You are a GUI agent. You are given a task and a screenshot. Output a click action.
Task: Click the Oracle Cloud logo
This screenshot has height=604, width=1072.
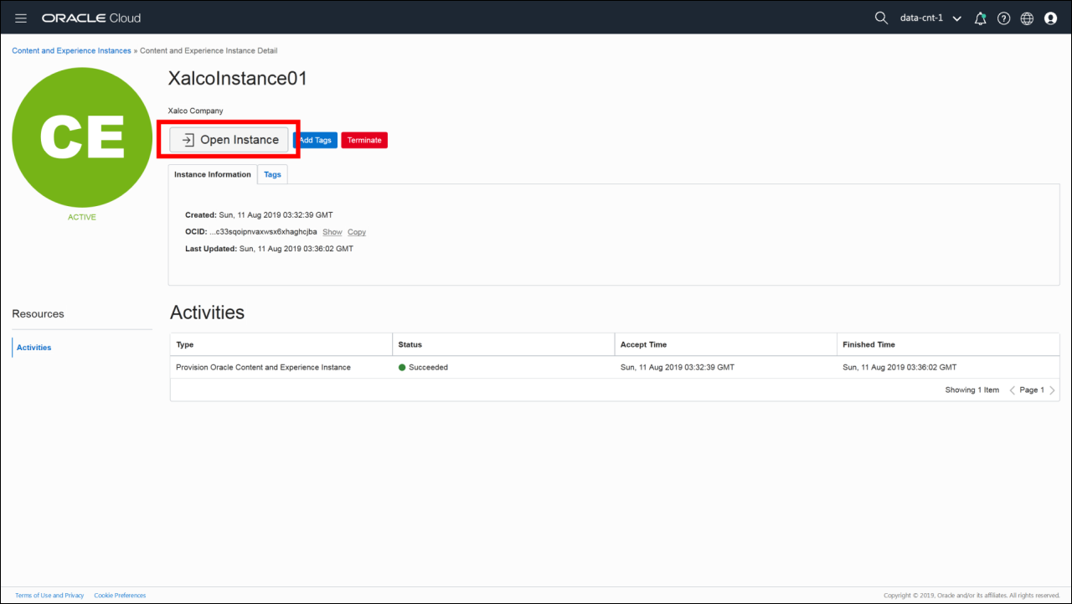click(91, 18)
